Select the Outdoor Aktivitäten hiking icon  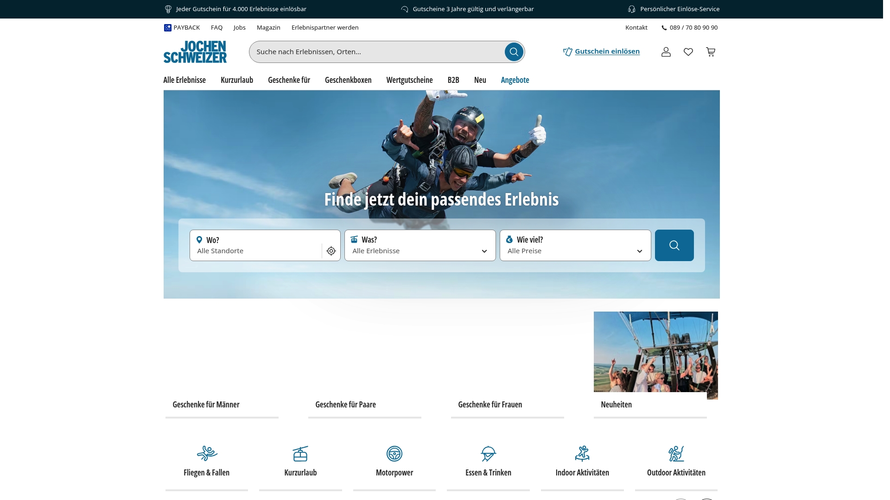pos(676,454)
